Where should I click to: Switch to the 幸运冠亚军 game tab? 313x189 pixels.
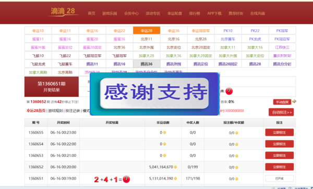click(x=201, y=31)
